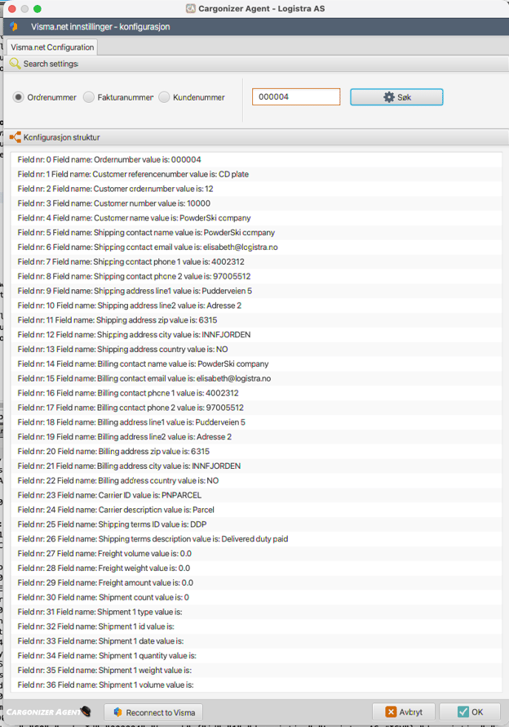Select row Shipping contact name PowderSki company

(x=256, y=233)
